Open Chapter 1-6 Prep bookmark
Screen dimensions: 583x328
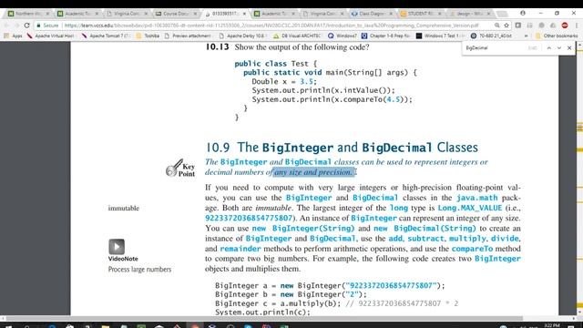click(385, 36)
